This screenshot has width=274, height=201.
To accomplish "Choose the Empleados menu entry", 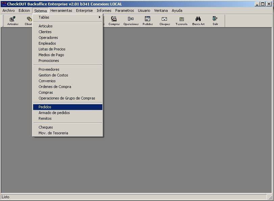I will 68,43.
